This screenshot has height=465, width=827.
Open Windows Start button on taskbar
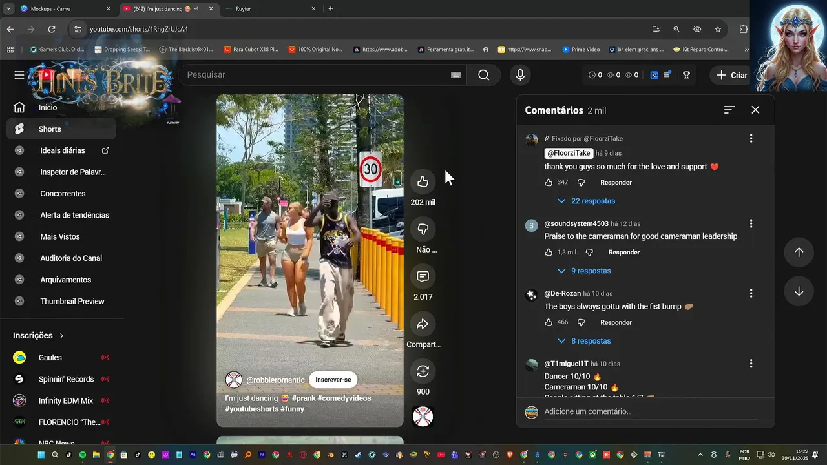[41, 455]
